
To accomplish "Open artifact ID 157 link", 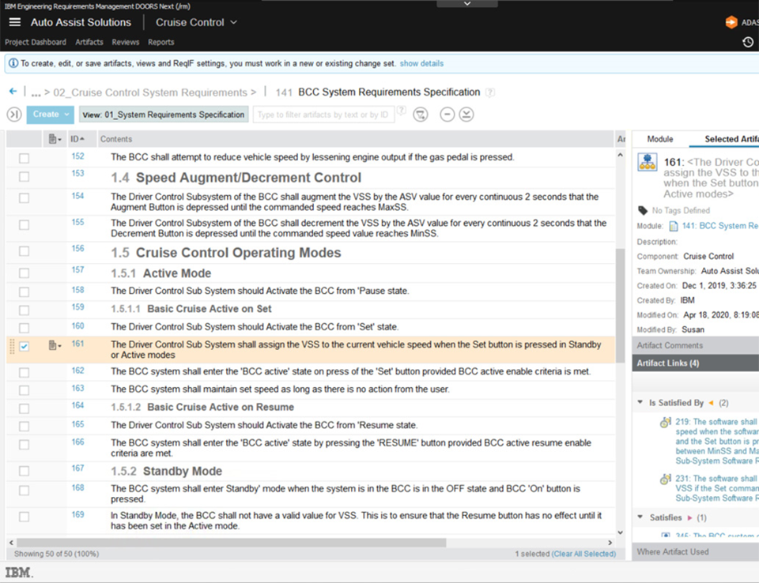I will pyautogui.click(x=77, y=269).
